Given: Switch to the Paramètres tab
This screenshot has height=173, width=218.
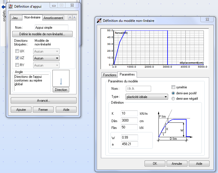Looking at the screenshot, I should [x=127, y=74].
